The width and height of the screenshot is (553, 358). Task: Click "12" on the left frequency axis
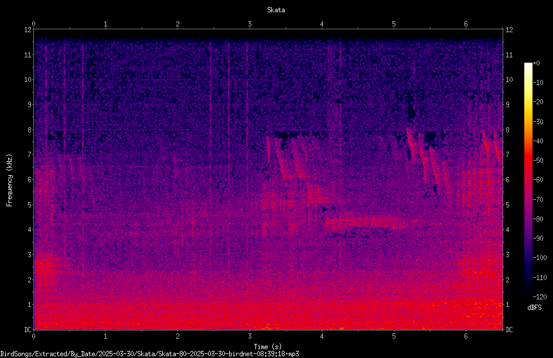(x=28, y=30)
